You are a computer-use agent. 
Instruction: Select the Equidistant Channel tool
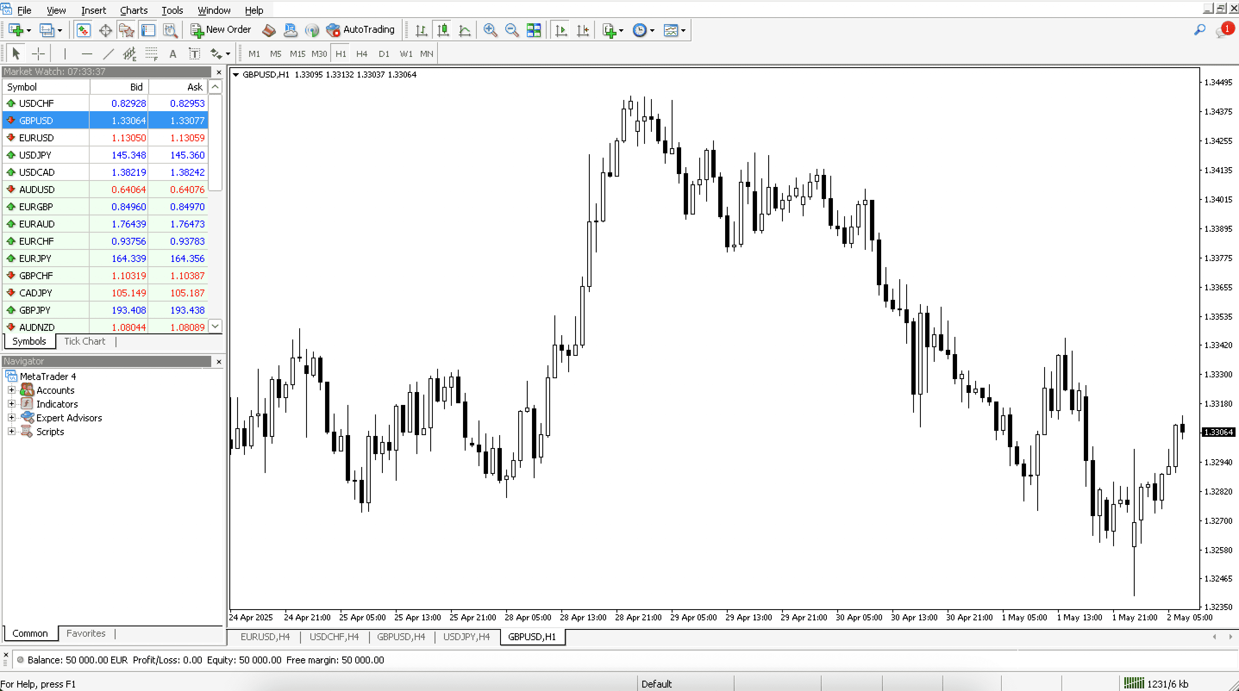(x=129, y=54)
